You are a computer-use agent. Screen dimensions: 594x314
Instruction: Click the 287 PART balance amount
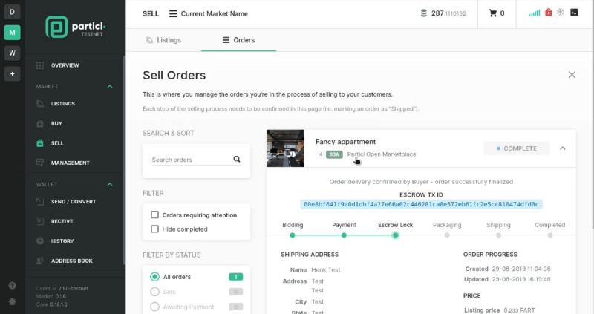pos(448,13)
